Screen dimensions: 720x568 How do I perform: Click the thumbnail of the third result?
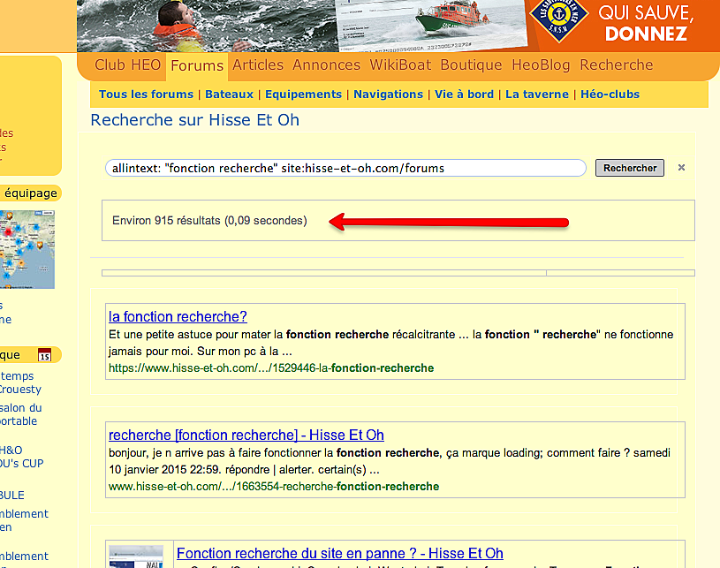tap(136, 557)
